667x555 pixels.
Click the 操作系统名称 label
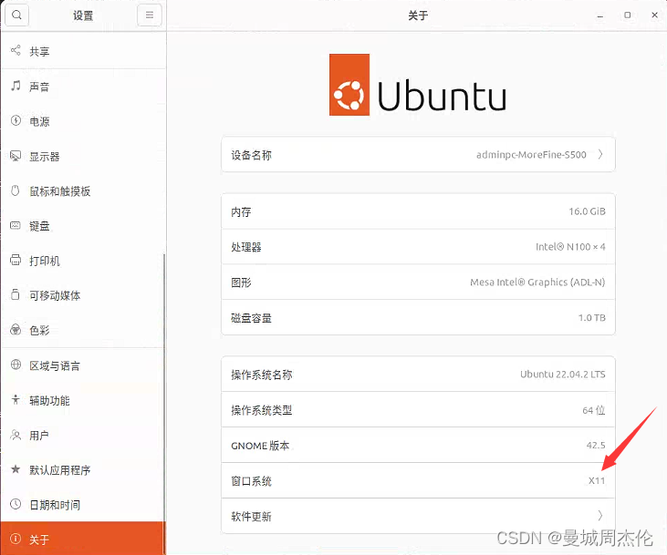(x=262, y=375)
